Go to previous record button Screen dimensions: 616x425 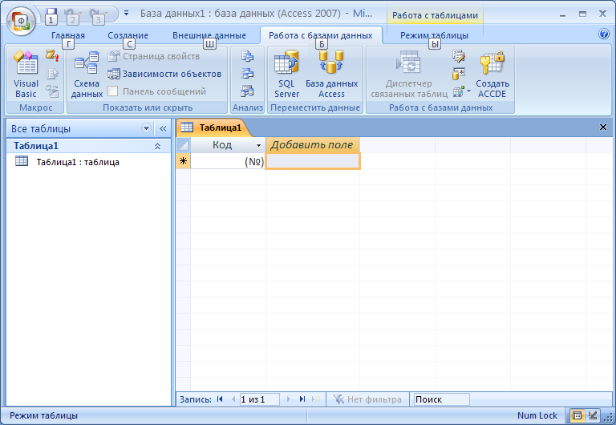click(x=233, y=399)
